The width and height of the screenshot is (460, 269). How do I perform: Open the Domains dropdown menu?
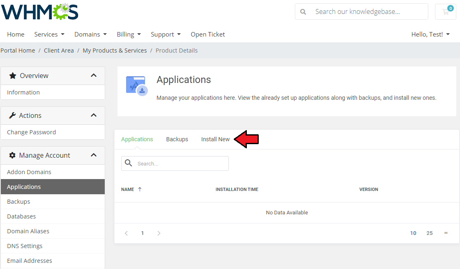point(91,34)
